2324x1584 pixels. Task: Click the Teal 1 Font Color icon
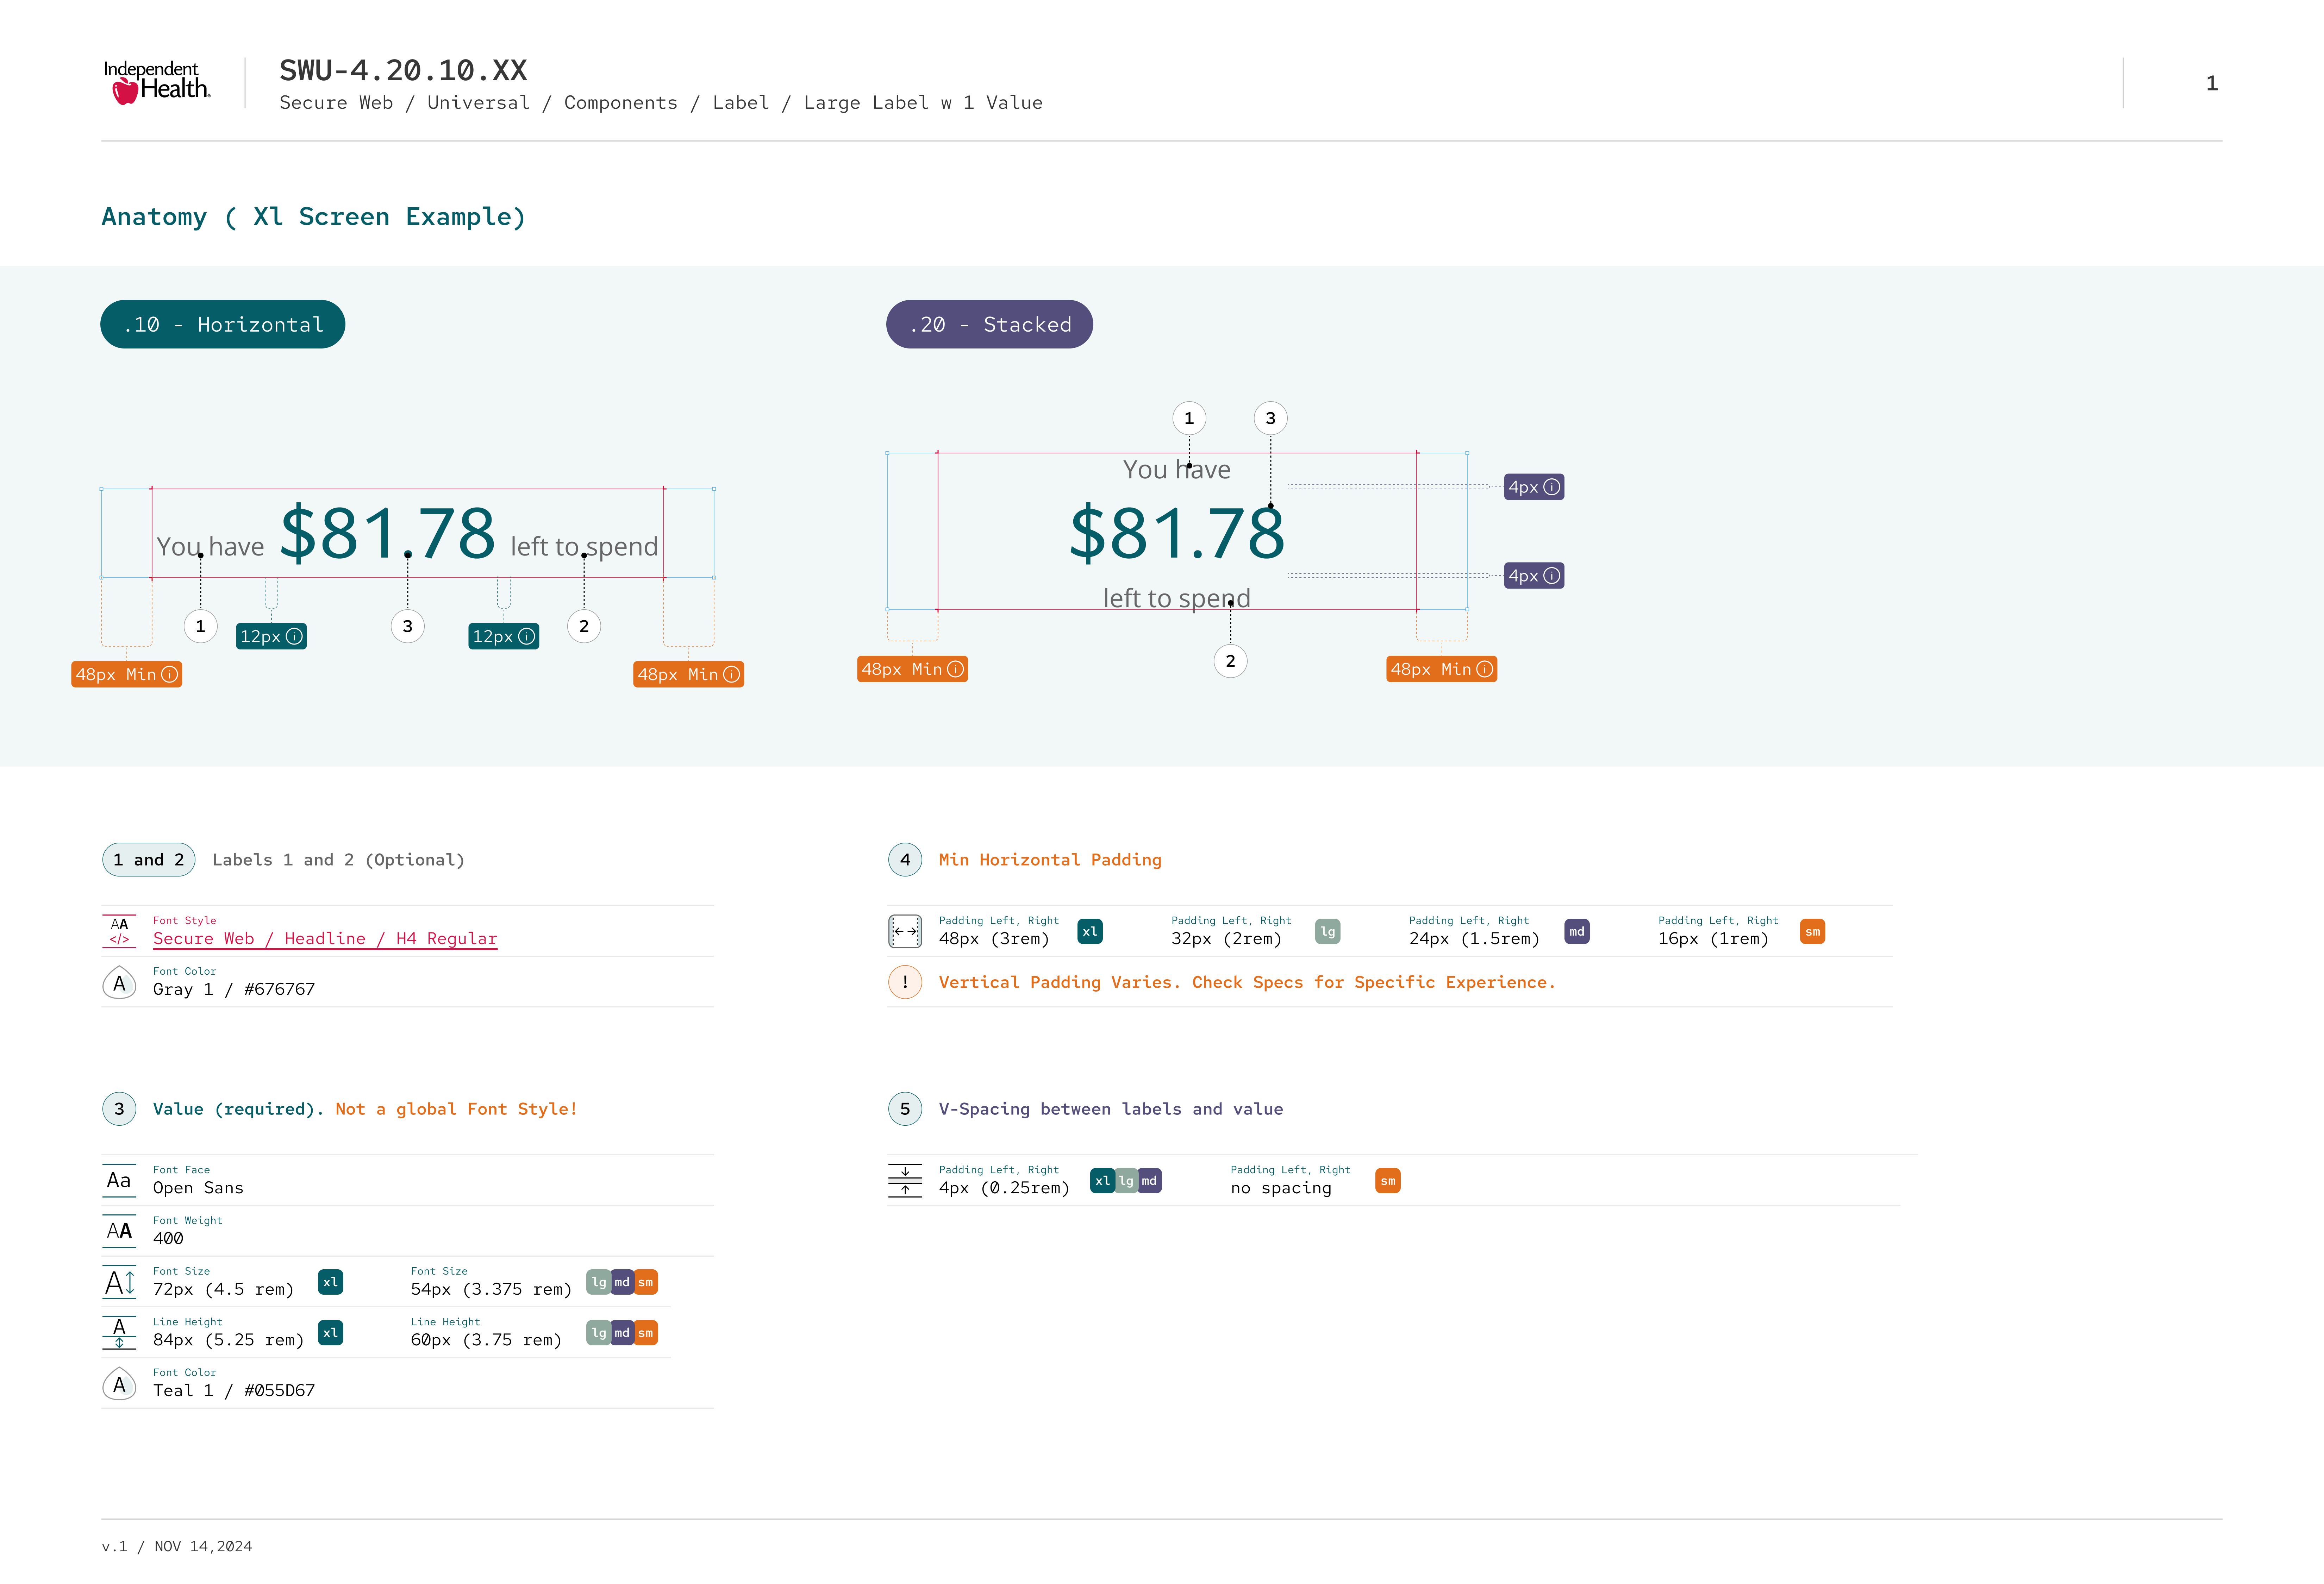click(119, 1384)
